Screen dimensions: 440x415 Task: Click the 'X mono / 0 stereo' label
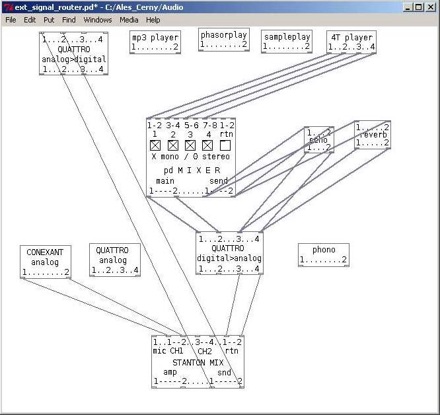point(191,157)
